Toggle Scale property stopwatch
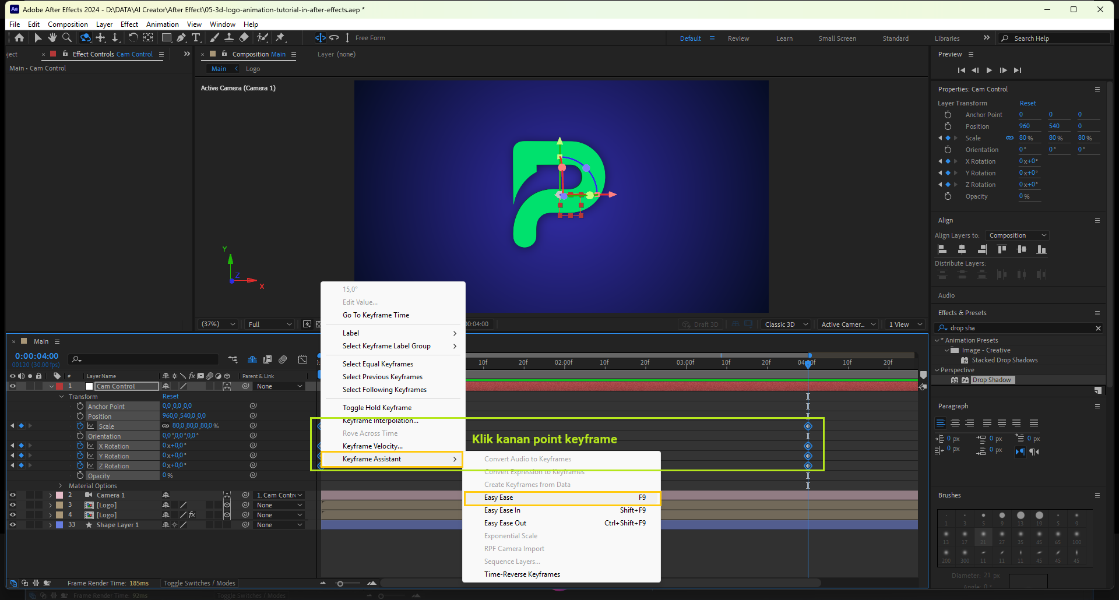1119x600 pixels. pyautogui.click(x=80, y=426)
